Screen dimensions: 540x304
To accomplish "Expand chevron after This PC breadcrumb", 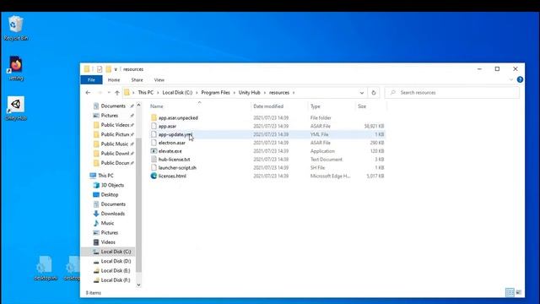I will click(158, 93).
